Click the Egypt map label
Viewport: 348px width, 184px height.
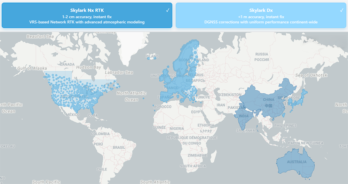coord(197,112)
